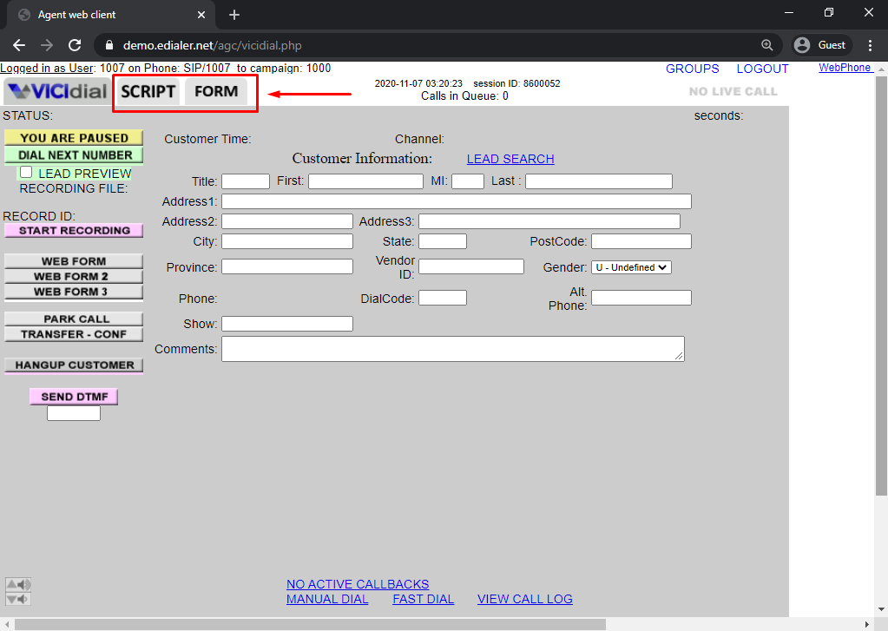Open the Chrome three-dot menu
The height and width of the screenshot is (631, 888).
coord(871,45)
